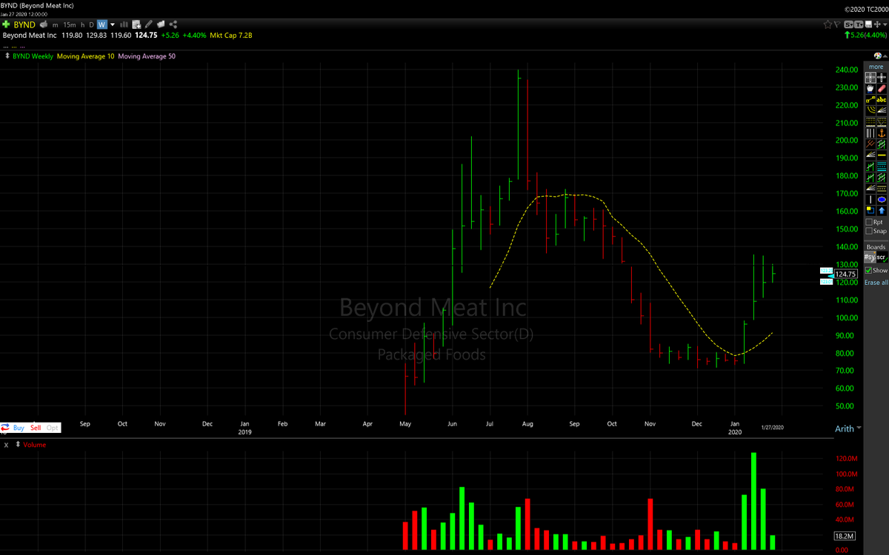Click the 'S' dropdown button top right

tap(848, 24)
